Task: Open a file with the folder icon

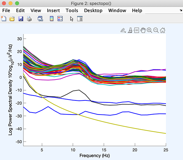Action: coord(12,19)
